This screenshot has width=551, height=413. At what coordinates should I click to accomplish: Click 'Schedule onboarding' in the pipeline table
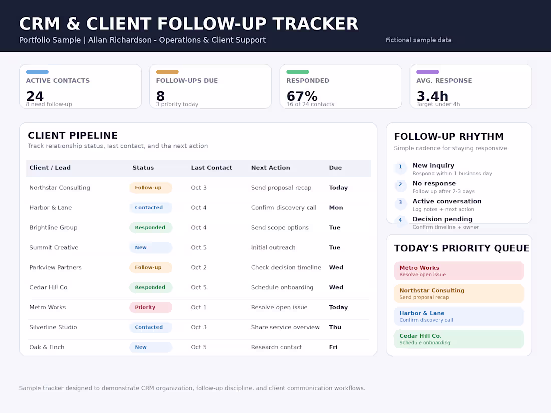pos(282,287)
